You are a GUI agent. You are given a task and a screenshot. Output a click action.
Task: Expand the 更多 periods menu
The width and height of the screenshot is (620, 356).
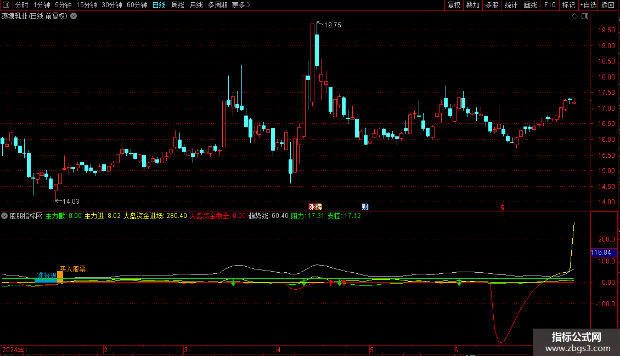[x=241, y=5]
